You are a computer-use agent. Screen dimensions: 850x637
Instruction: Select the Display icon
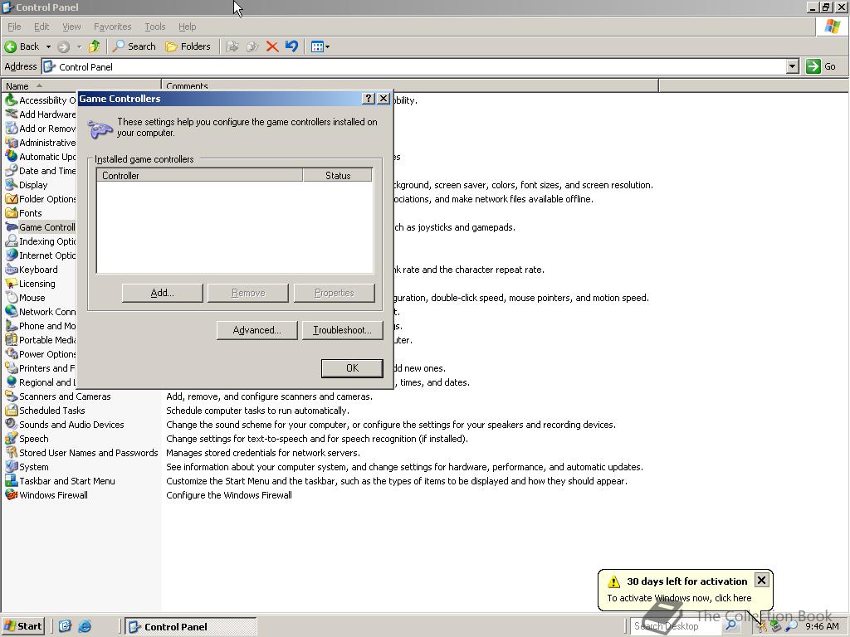(x=11, y=185)
